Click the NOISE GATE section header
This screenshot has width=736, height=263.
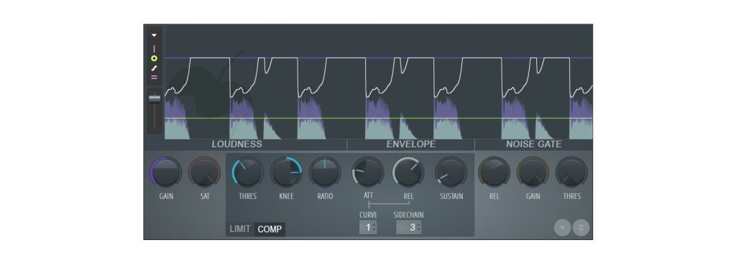point(534,144)
